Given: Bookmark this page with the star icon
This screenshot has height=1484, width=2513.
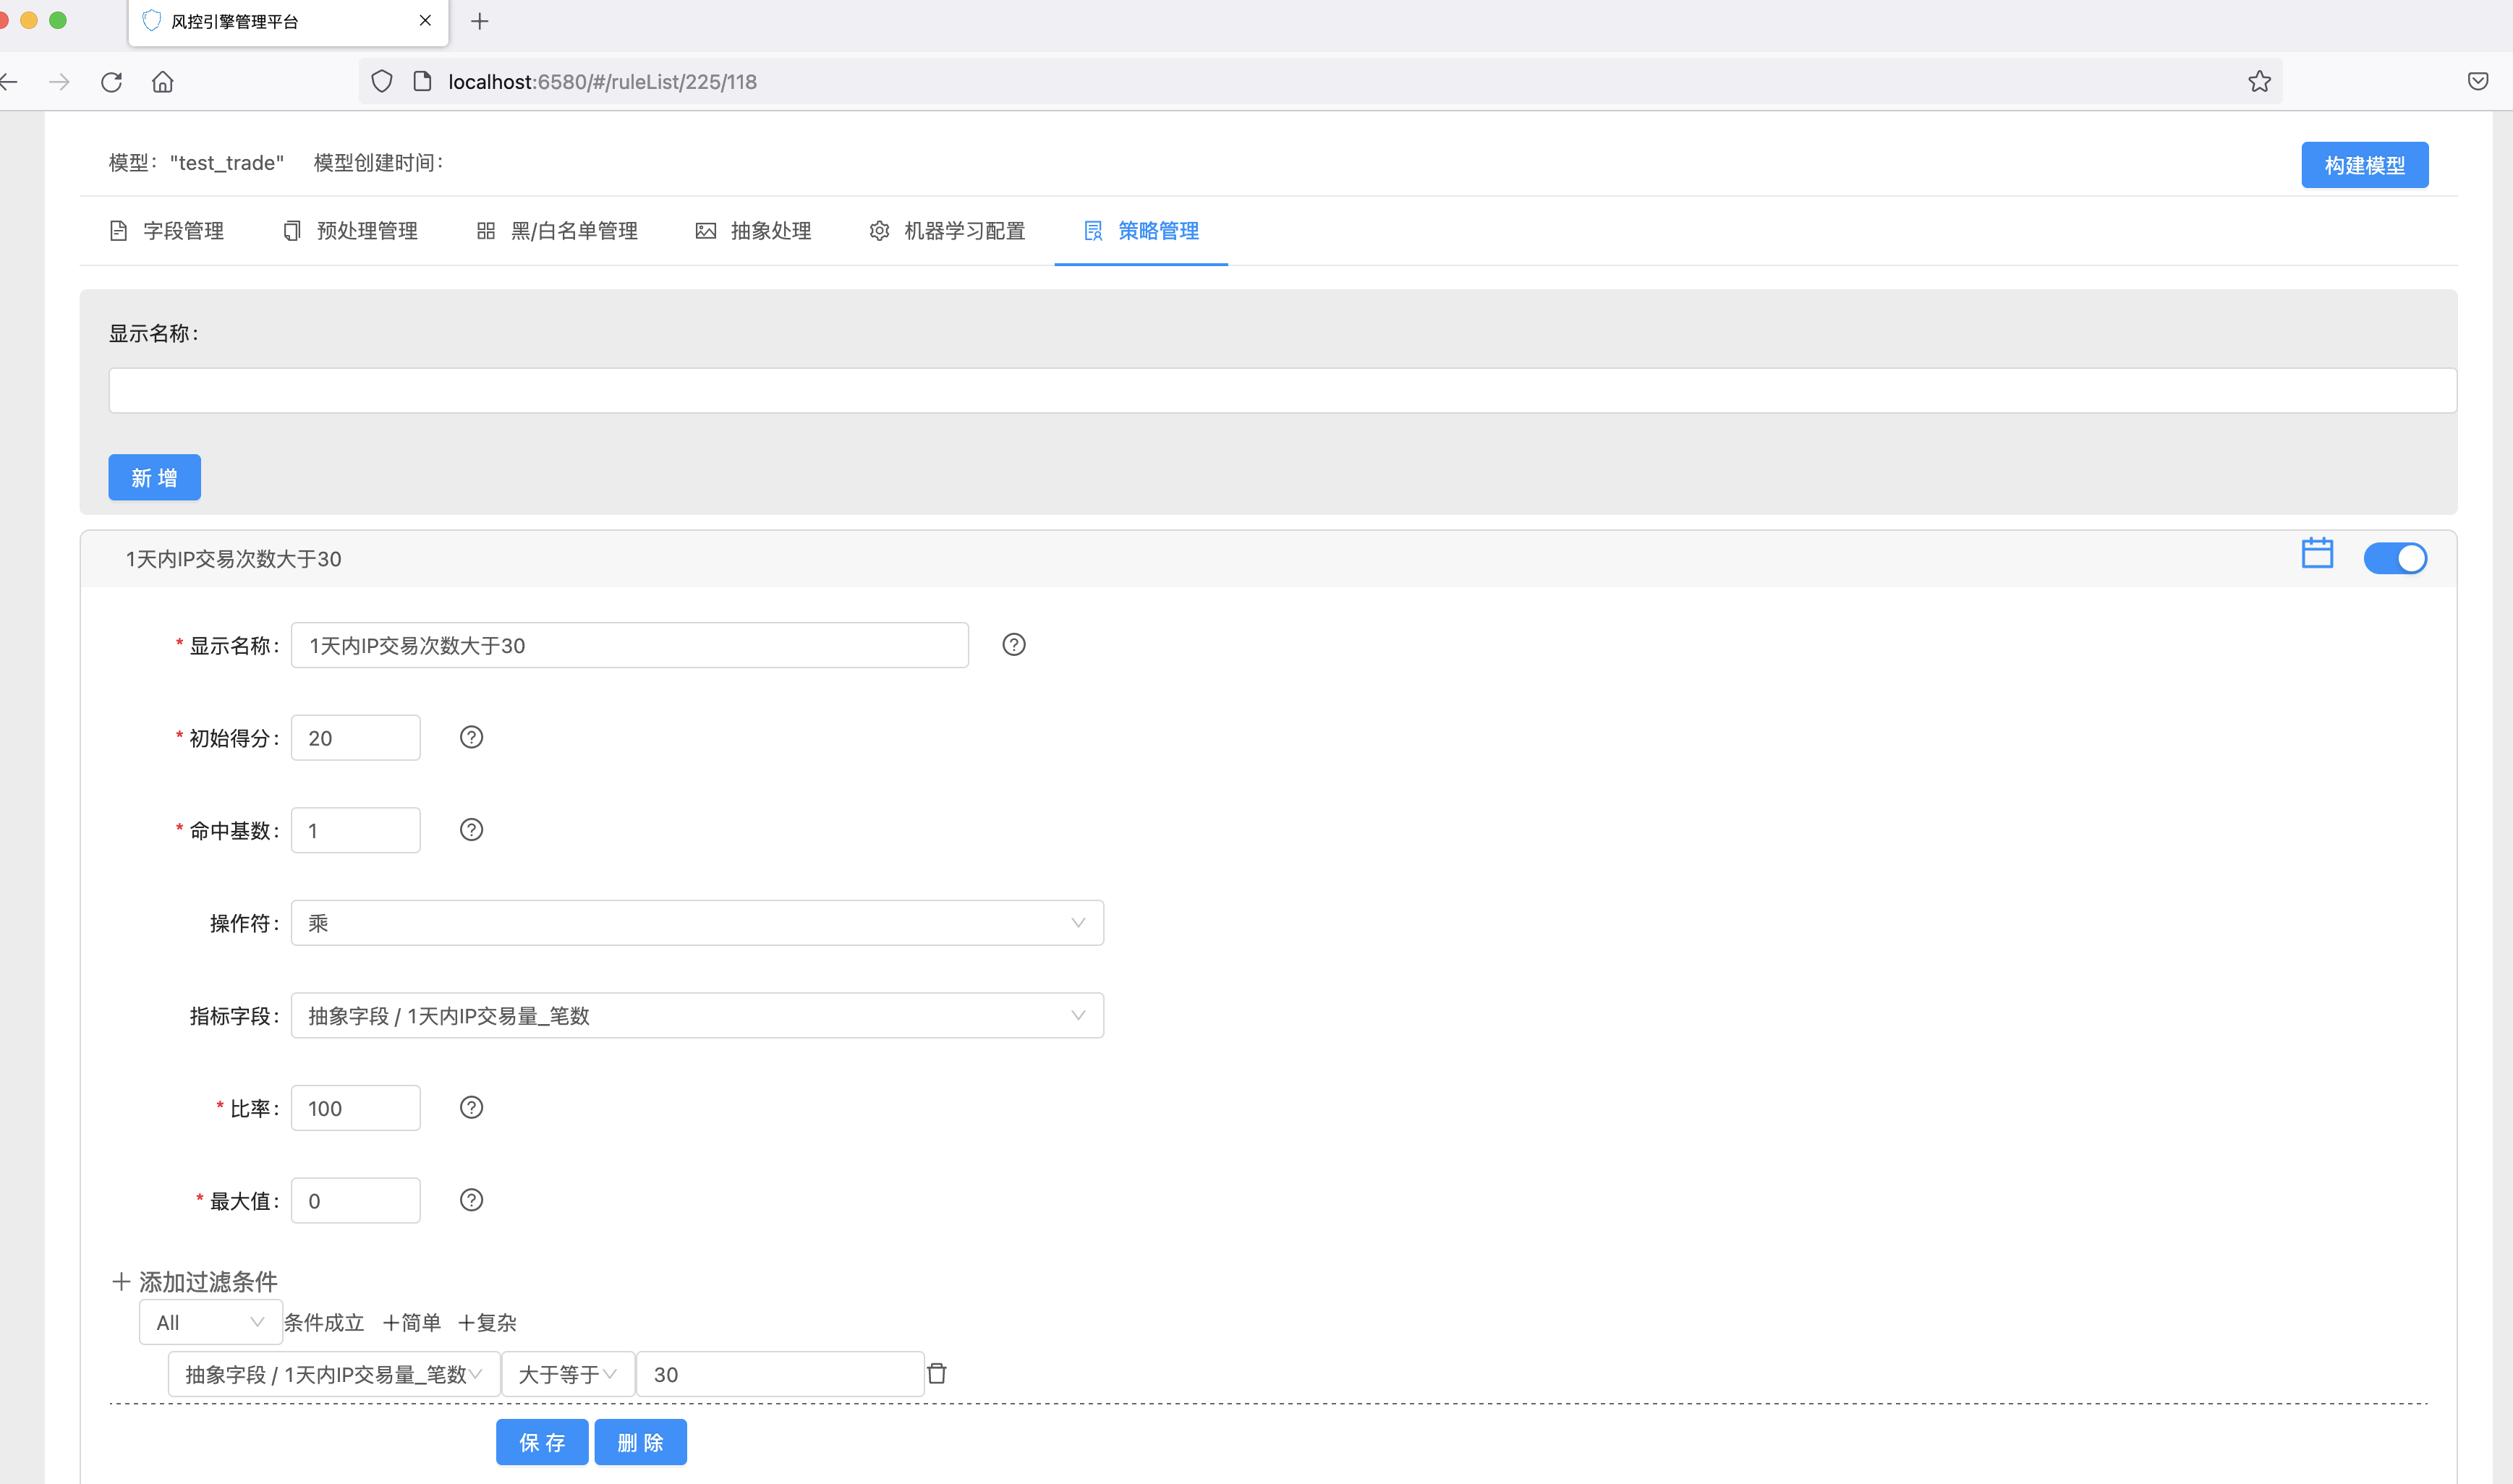Looking at the screenshot, I should [x=2259, y=82].
